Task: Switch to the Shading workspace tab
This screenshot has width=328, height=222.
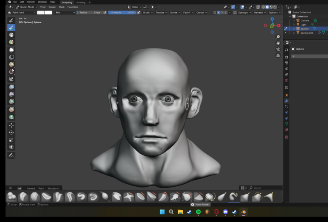Action: pos(81,2)
